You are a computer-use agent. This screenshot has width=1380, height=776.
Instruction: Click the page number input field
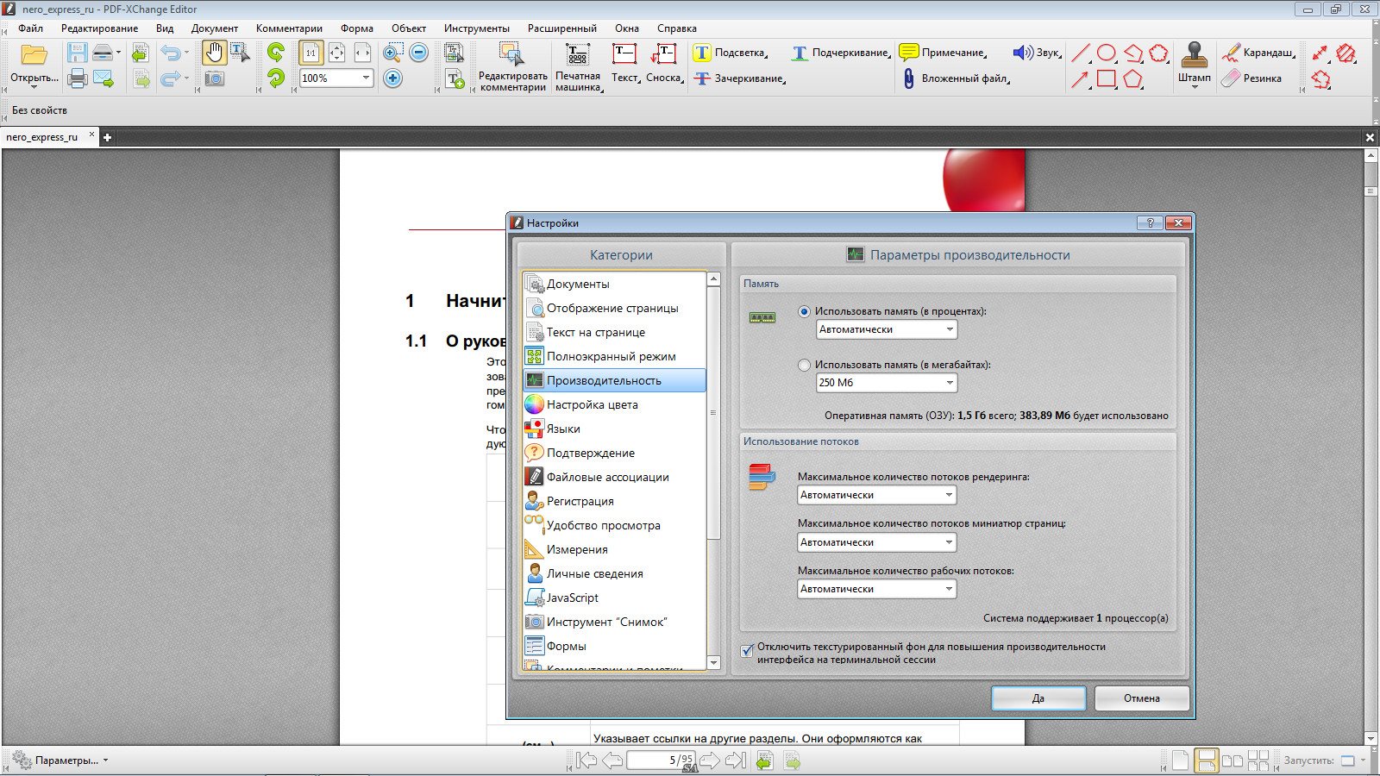pos(661,760)
